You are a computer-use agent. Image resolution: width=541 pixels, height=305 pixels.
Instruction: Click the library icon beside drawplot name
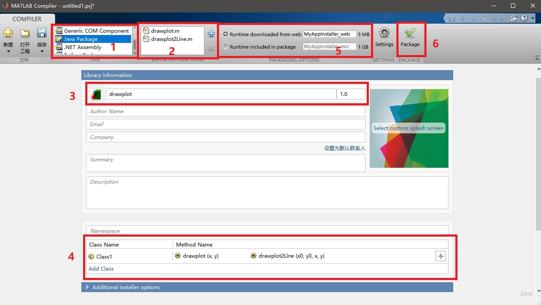tap(96, 94)
